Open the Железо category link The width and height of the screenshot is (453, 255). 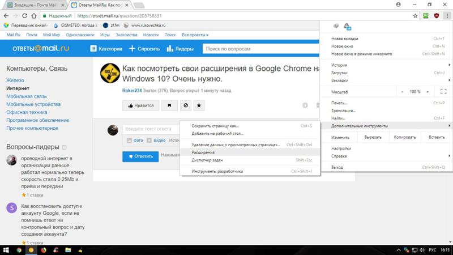coord(15,80)
